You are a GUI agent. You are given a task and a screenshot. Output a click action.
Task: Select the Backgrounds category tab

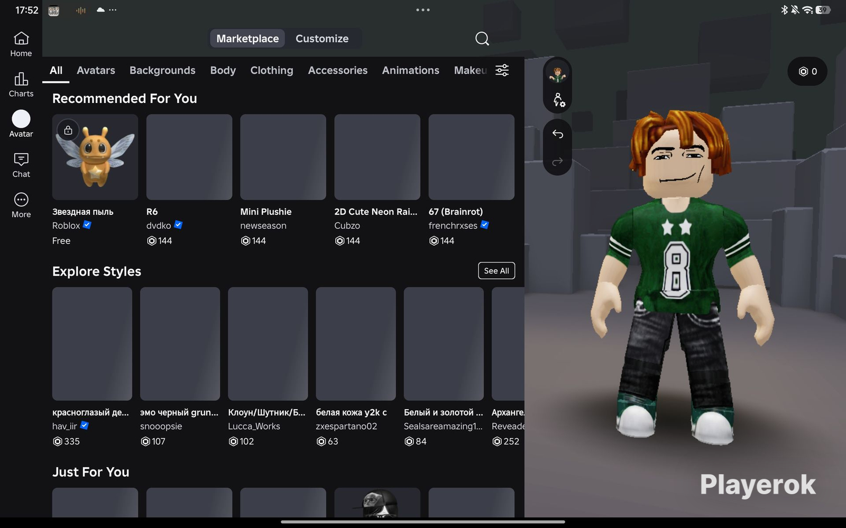pyautogui.click(x=162, y=70)
